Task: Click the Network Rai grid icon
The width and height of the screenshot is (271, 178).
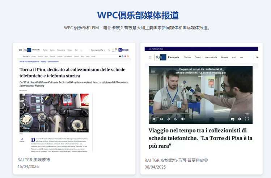Action: [x=150, y=49]
